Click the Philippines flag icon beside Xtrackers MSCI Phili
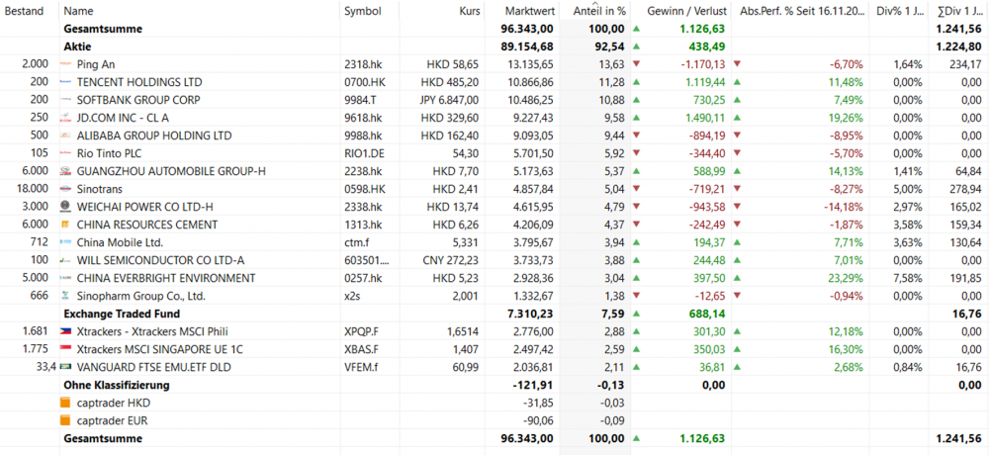The width and height of the screenshot is (989, 455). pos(66,330)
